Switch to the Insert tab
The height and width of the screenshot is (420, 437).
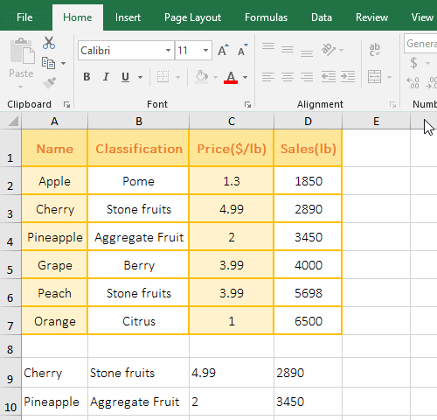128,17
